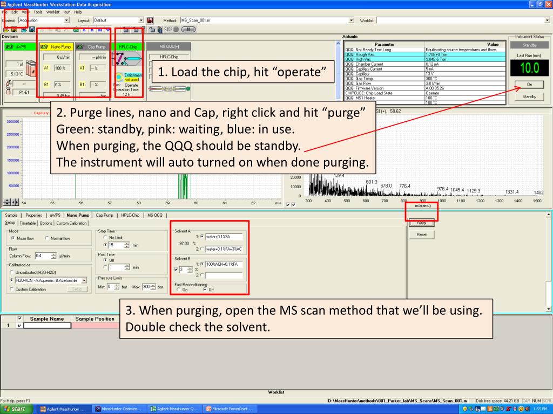The height and width of the screenshot is (414, 553).
Task: Select Custom Calibration radio option
Action: tap(12, 289)
